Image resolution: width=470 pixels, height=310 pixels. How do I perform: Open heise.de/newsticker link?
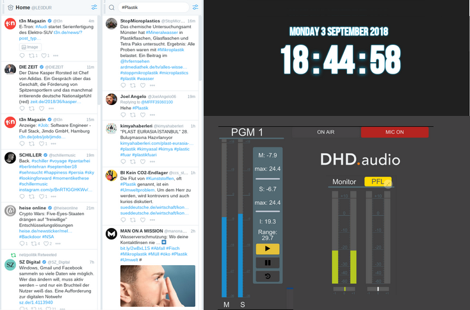pos(45,231)
